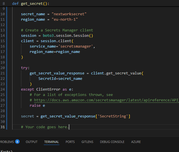Screen dimensions: 179x152
Task: Select the TERMINAL panel tab
Action: 51,142
